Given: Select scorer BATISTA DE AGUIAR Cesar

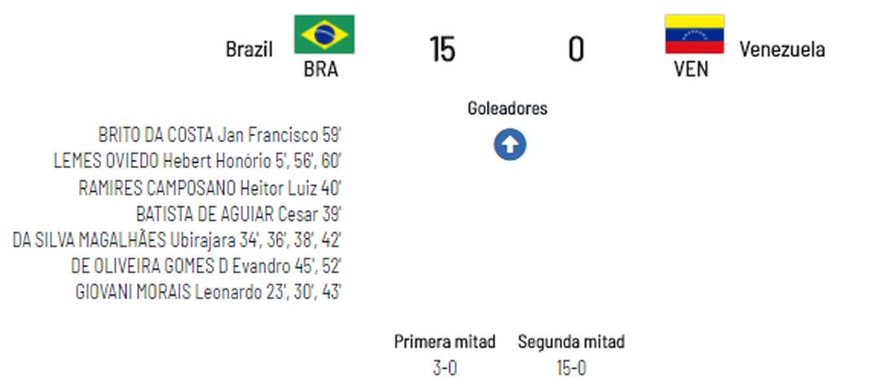Looking at the screenshot, I should (x=238, y=214).
